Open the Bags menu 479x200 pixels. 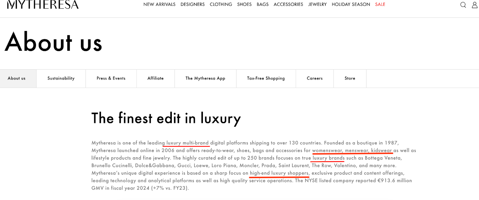[x=262, y=5]
